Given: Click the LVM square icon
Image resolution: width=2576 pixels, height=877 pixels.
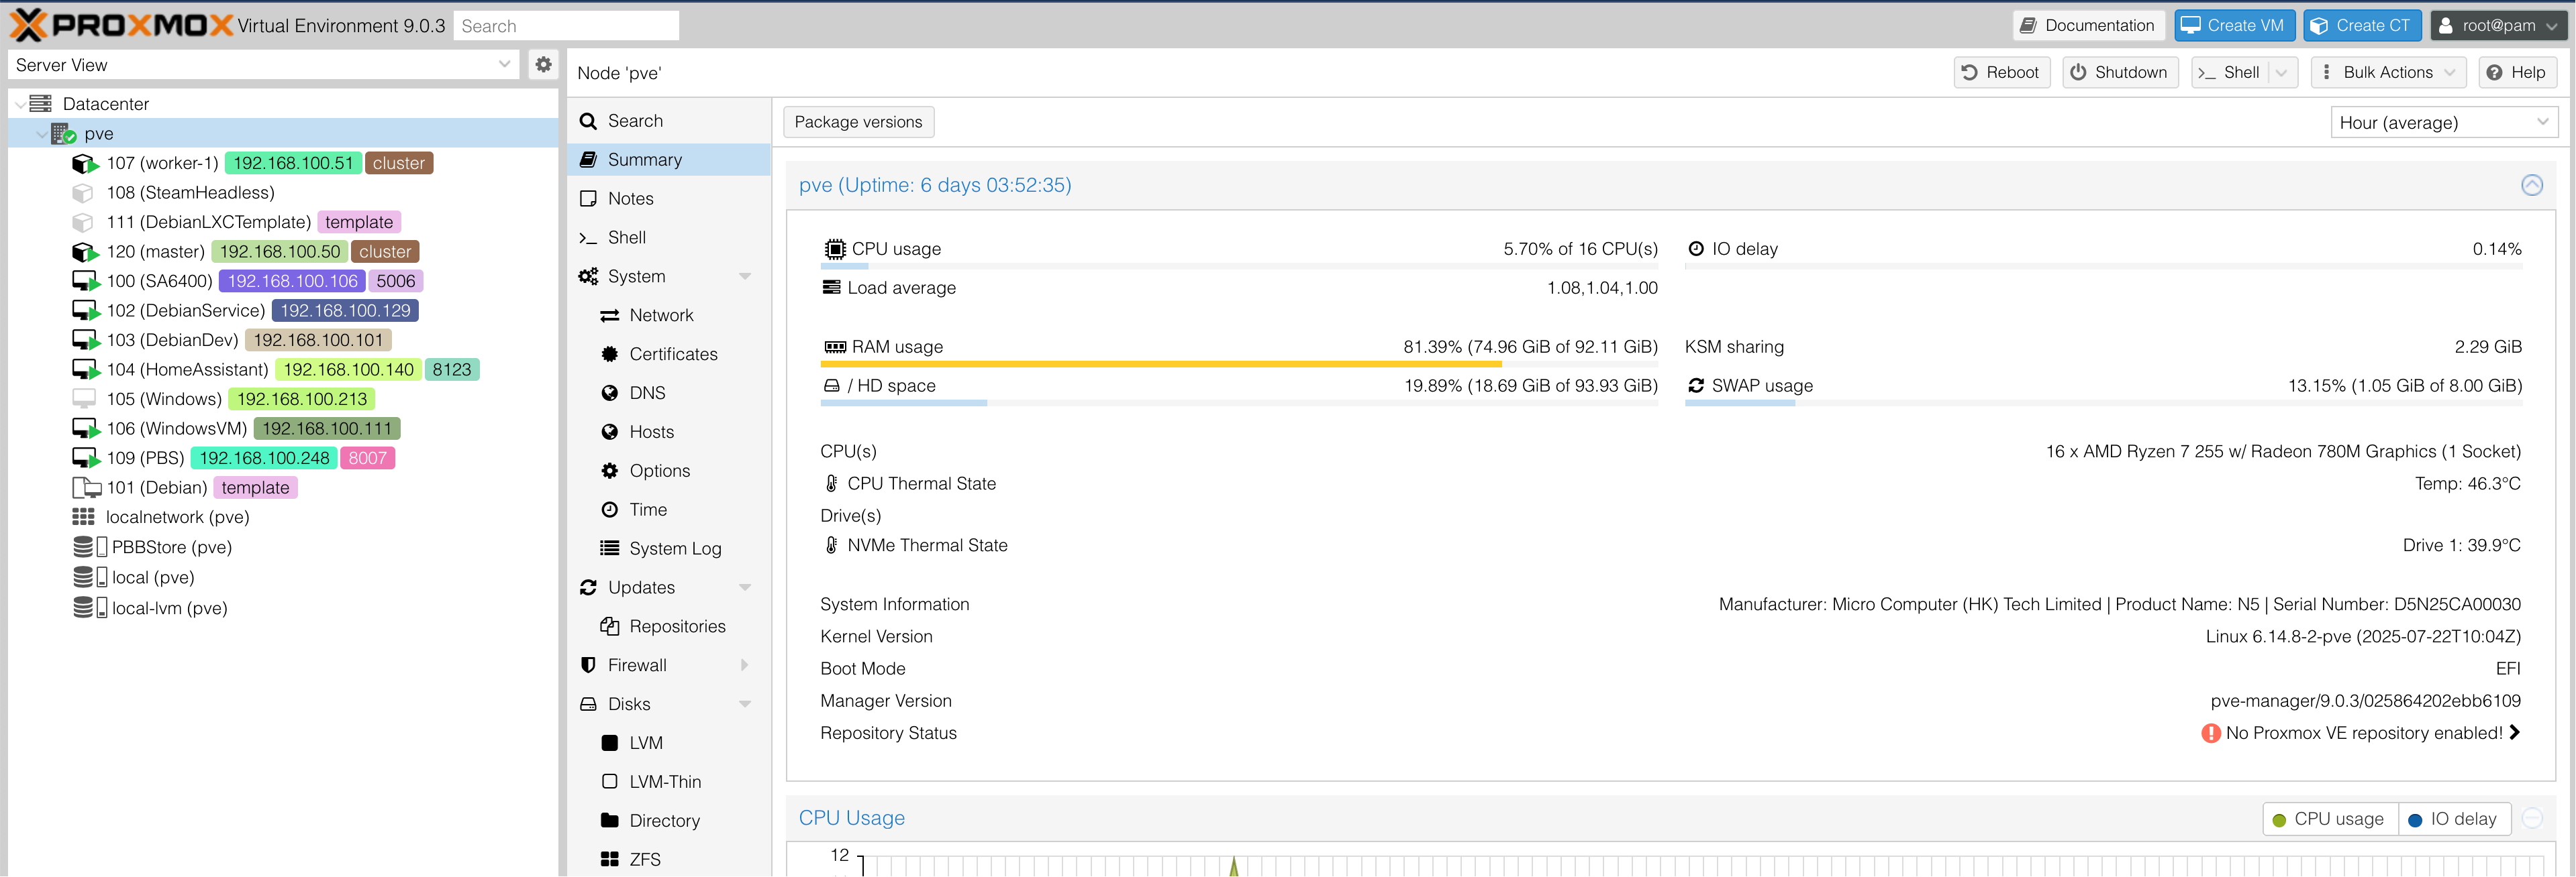Looking at the screenshot, I should pos(609,743).
